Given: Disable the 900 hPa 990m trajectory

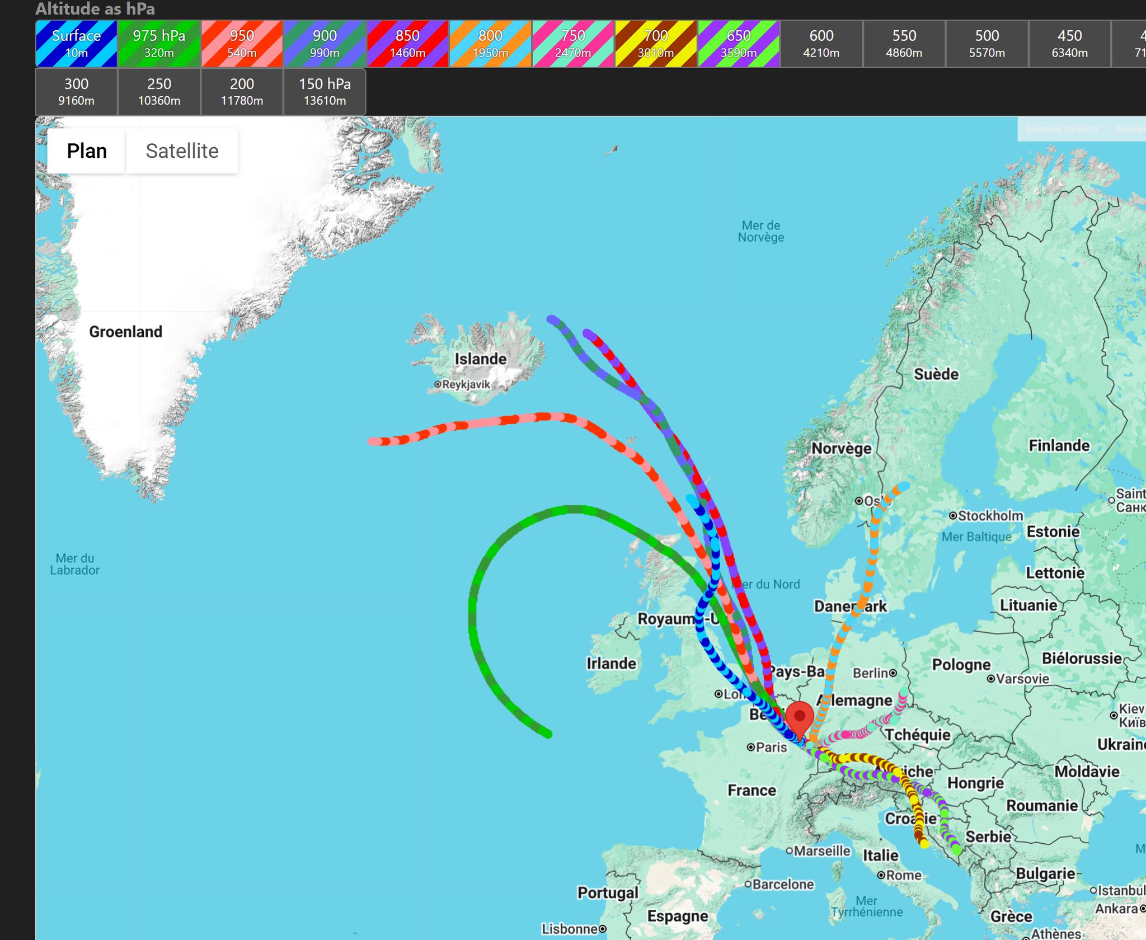Looking at the screenshot, I should pyautogui.click(x=325, y=44).
